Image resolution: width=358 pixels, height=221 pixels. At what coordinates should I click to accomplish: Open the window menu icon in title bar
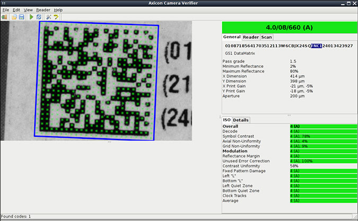click(3, 3)
